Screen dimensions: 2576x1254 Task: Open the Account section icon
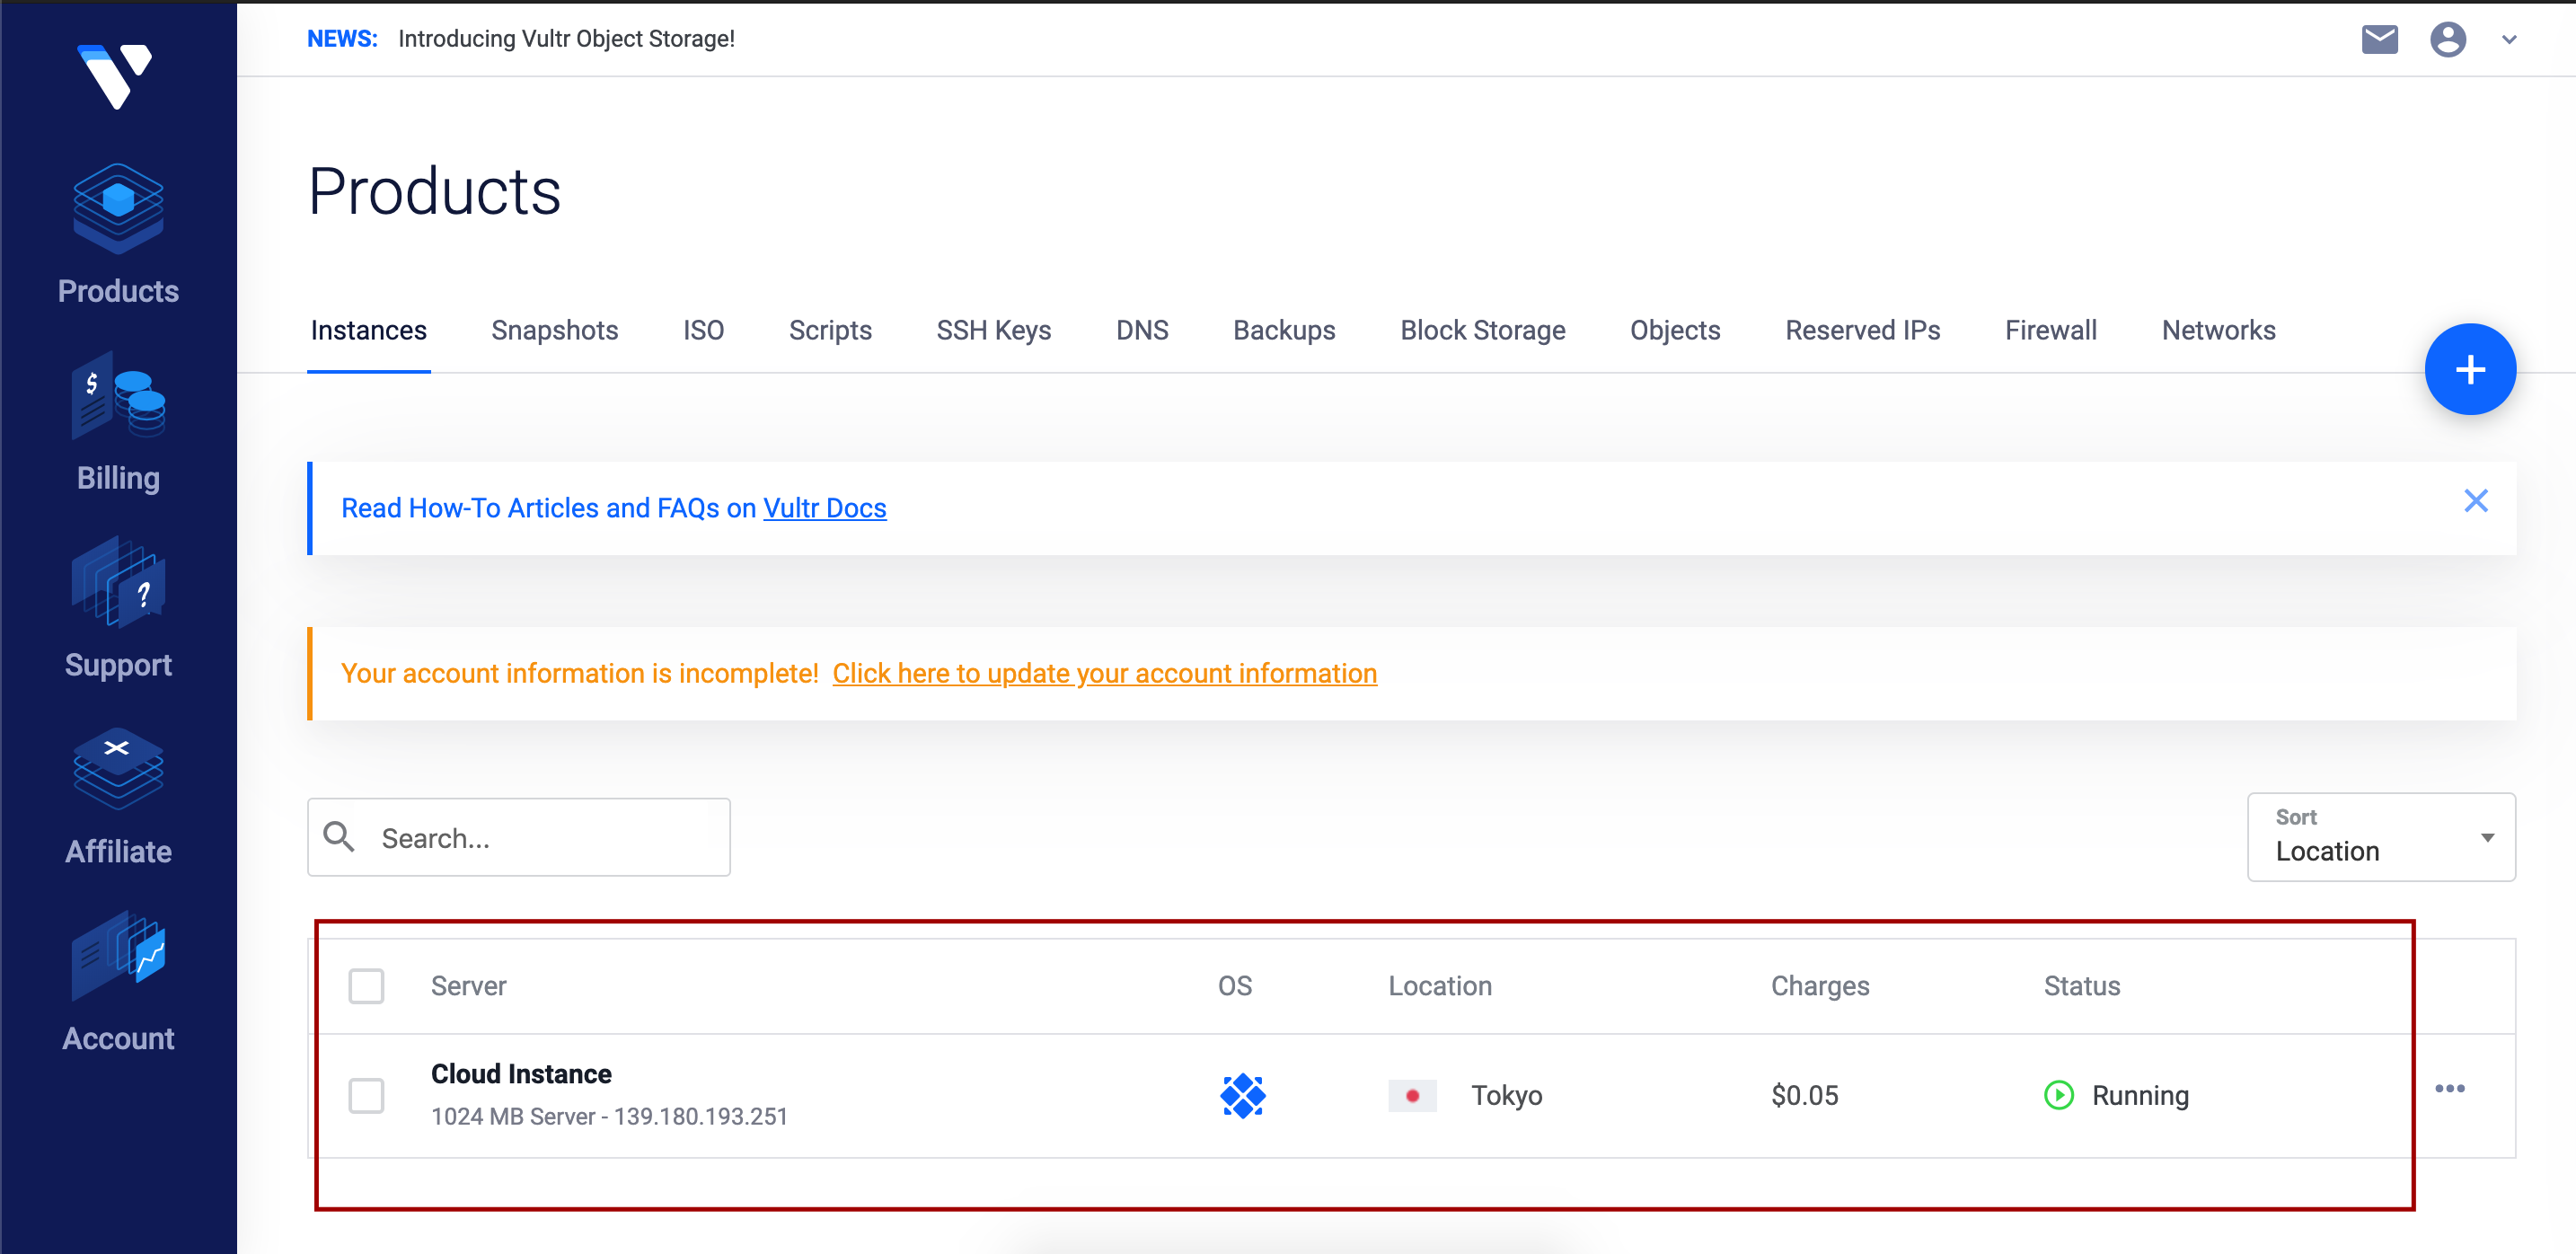pos(118,957)
